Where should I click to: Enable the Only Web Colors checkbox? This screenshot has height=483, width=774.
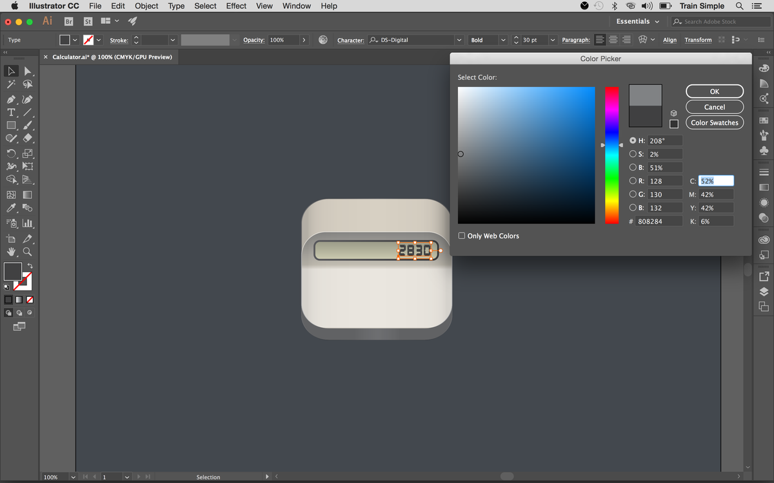click(462, 236)
